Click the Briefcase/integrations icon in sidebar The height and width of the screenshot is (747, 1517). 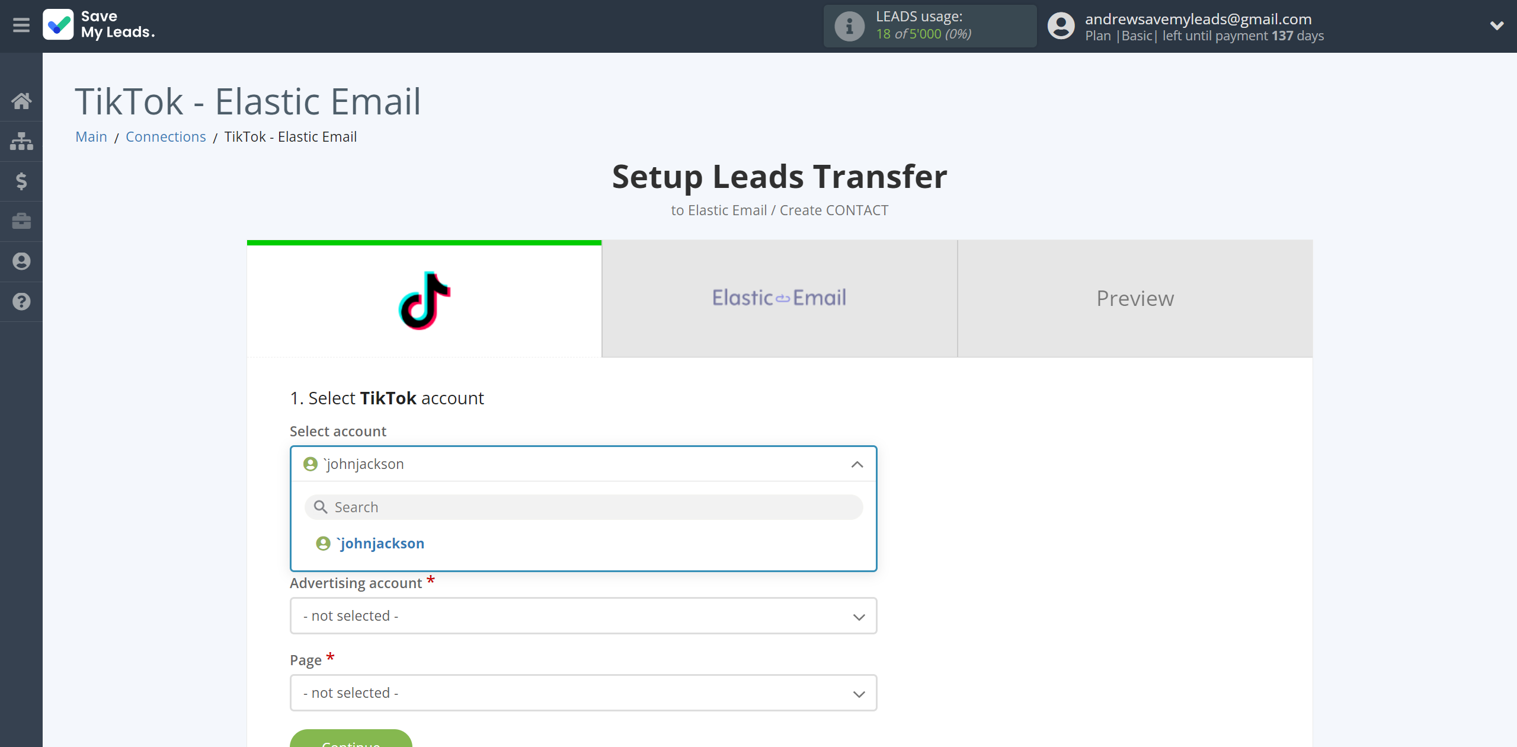21,221
